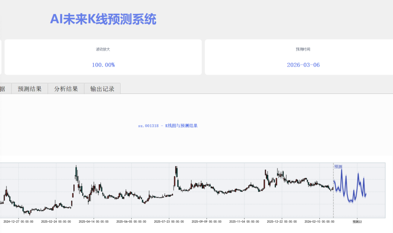The width and height of the screenshot is (393, 233).
Task: Click the 2025-04-14 x-axis date label
Action: click(94, 222)
